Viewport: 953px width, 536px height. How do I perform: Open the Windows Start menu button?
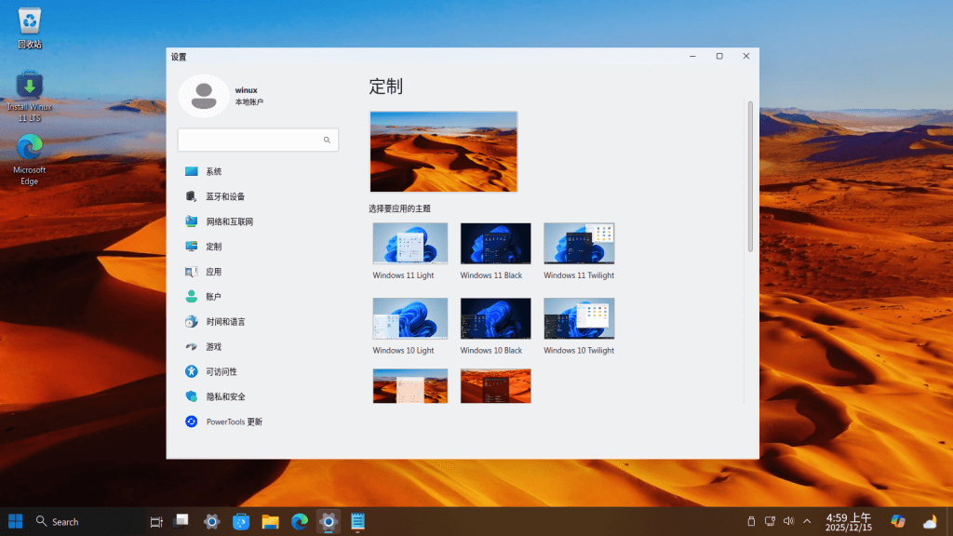pos(16,521)
